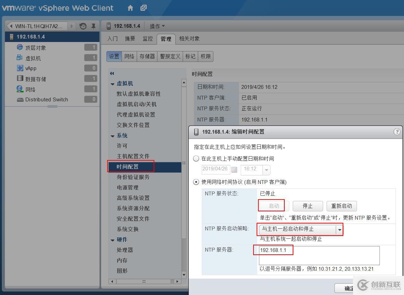Viewport: 404px width, 295px height.
Task: Choose Distributed Switch in the navigator
Action: [46, 99]
